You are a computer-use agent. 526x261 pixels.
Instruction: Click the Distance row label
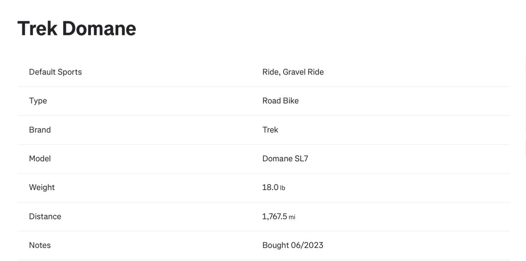pyautogui.click(x=45, y=216)
